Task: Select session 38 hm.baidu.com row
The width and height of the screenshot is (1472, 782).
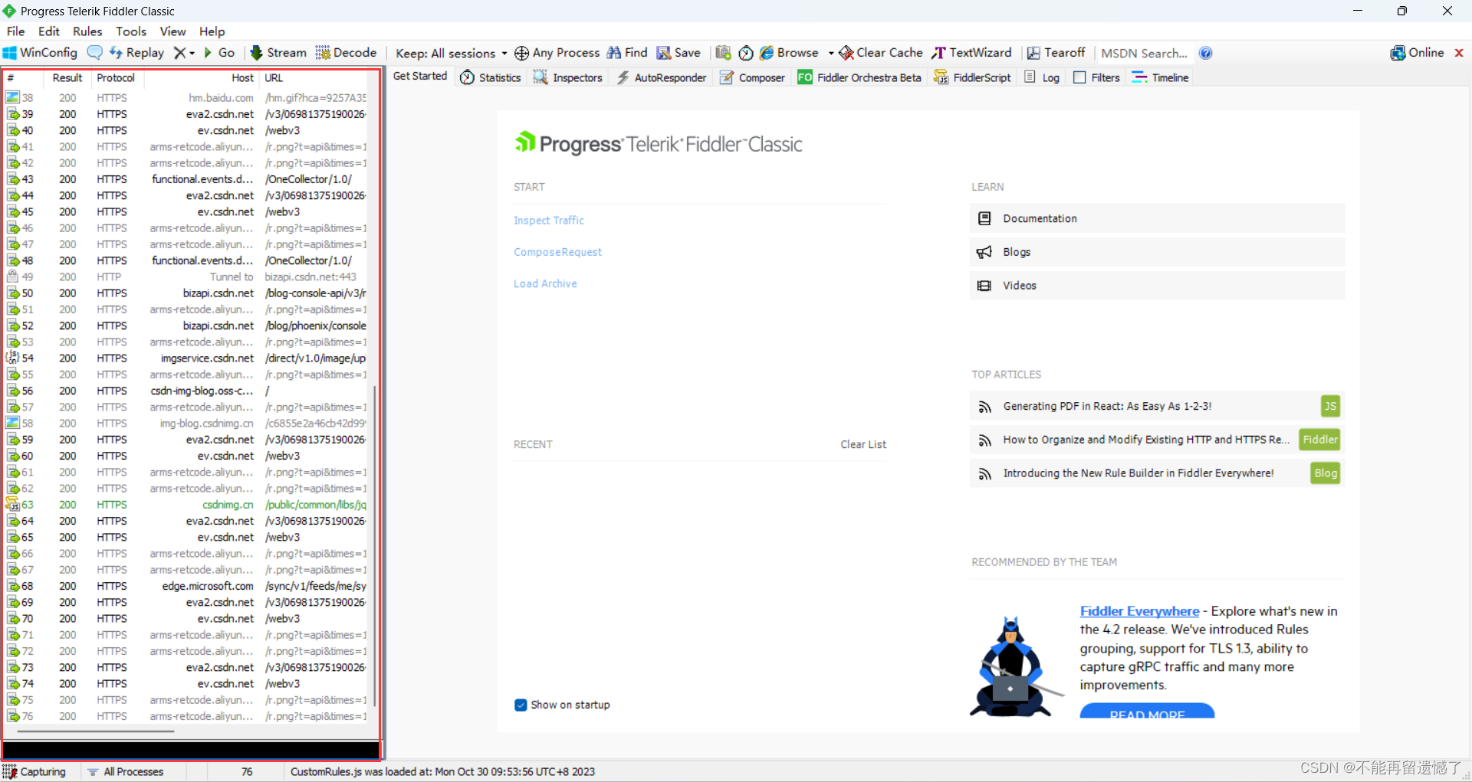Action: (x=186, y=98)
